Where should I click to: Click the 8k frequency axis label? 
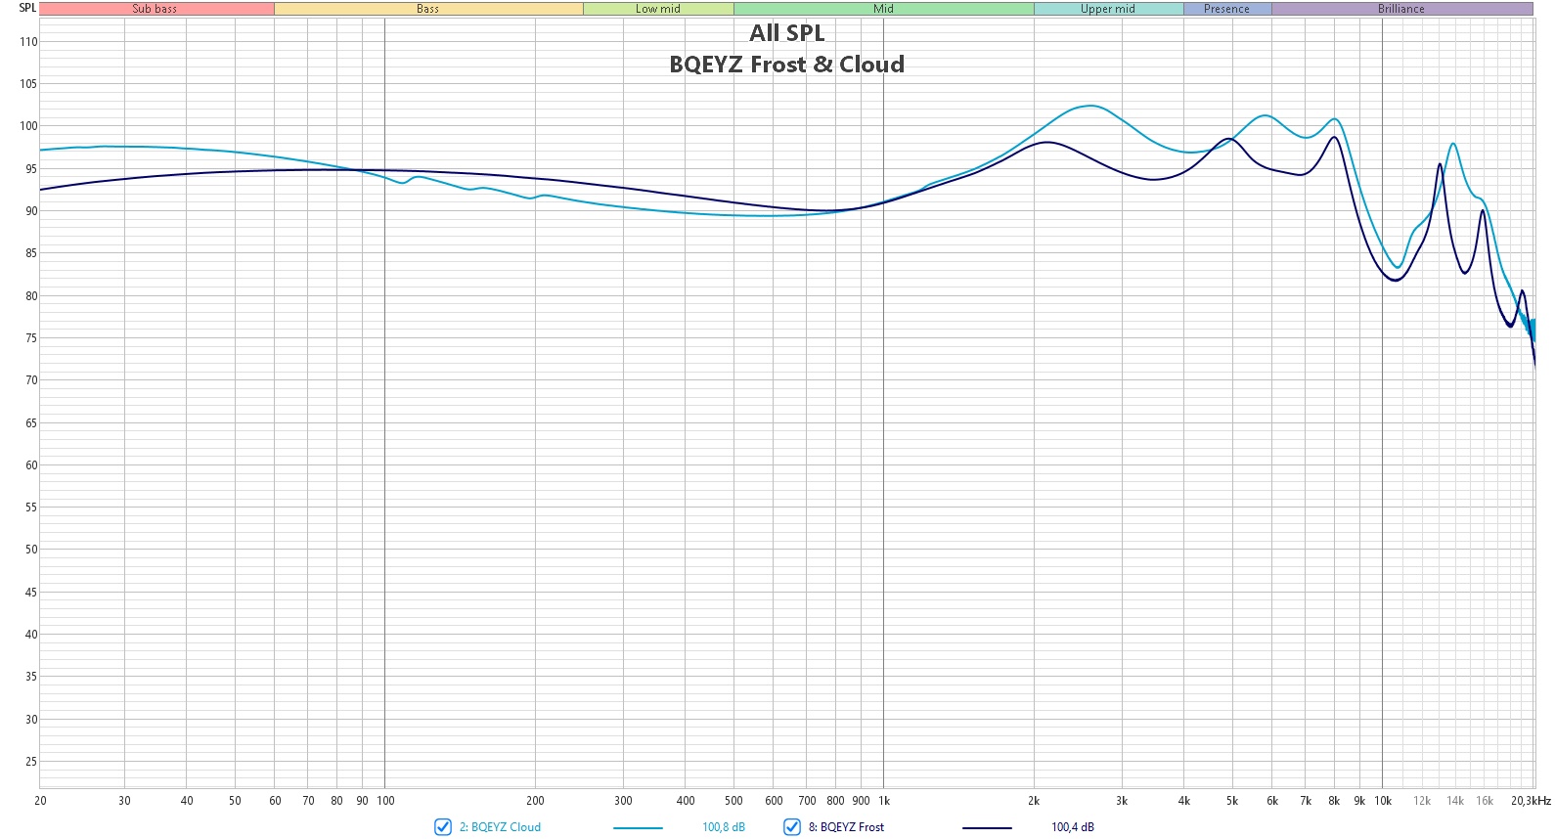pos(1334,801)
